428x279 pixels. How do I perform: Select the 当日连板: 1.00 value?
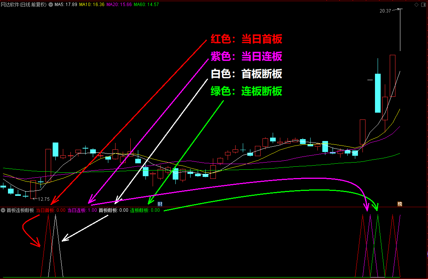click(82, 210)
